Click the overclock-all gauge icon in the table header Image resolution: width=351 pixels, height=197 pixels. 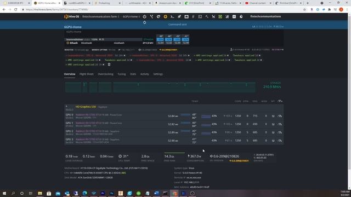pos(280,101)
